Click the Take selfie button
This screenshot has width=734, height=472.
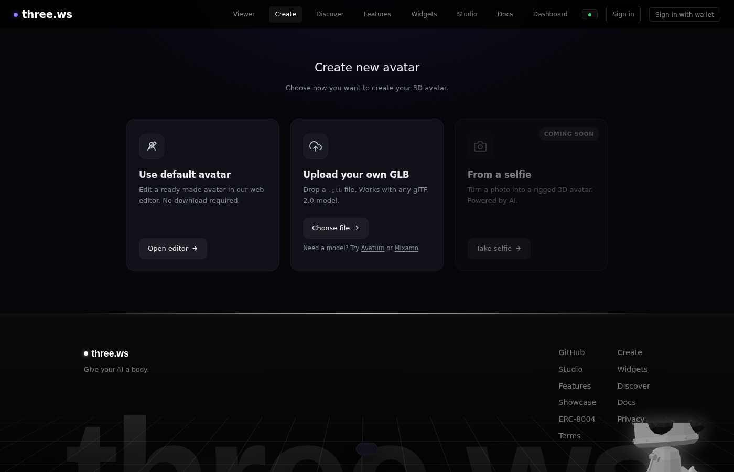(499, 249)
